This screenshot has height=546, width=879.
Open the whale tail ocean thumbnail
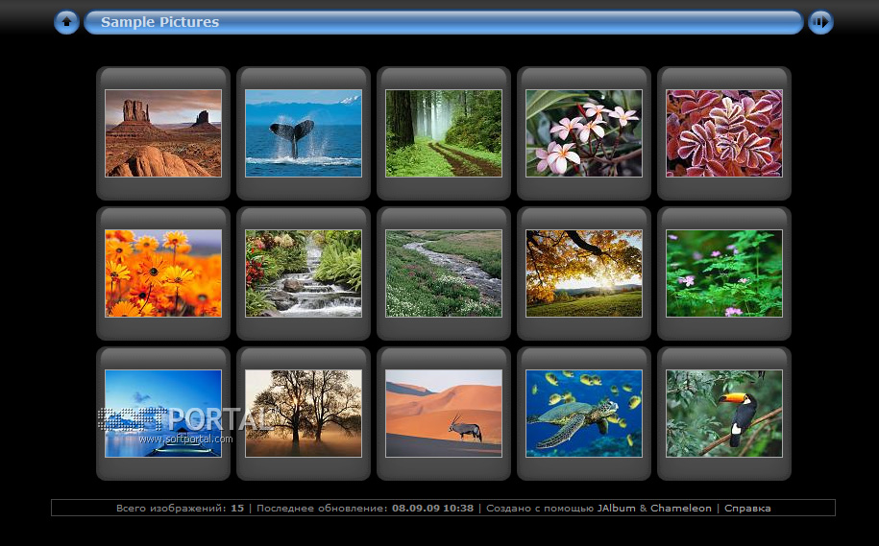[x=304, y=133]
